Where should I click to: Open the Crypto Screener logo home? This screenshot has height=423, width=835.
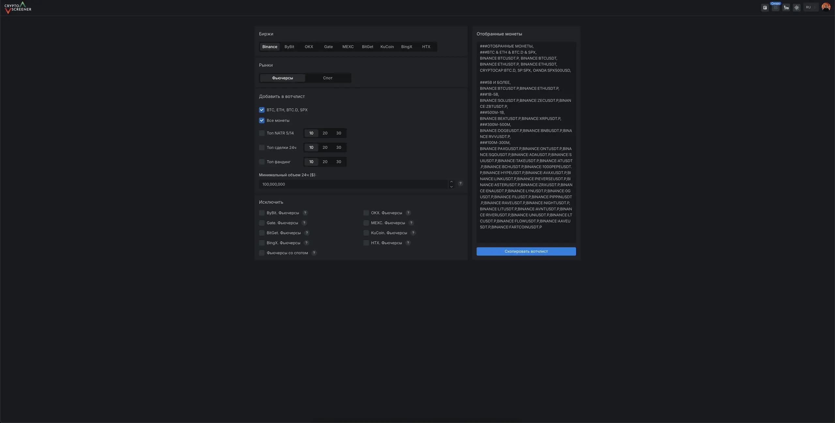tap(18, 8)
